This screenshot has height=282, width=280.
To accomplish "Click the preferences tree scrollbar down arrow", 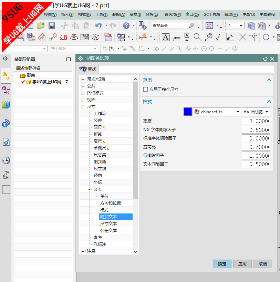I will (136, 252).
